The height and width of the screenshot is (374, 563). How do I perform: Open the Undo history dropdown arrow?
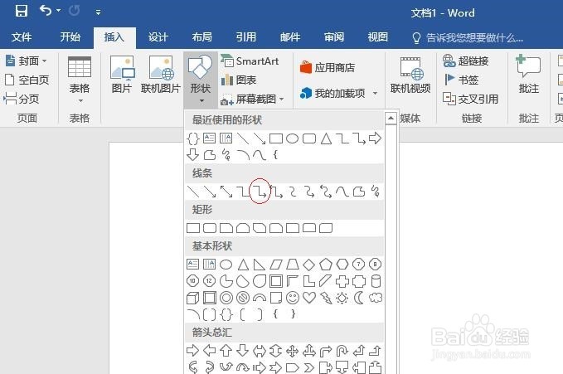59,11
